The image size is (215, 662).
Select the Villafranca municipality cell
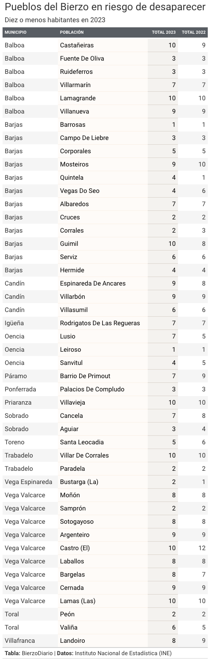20,641
